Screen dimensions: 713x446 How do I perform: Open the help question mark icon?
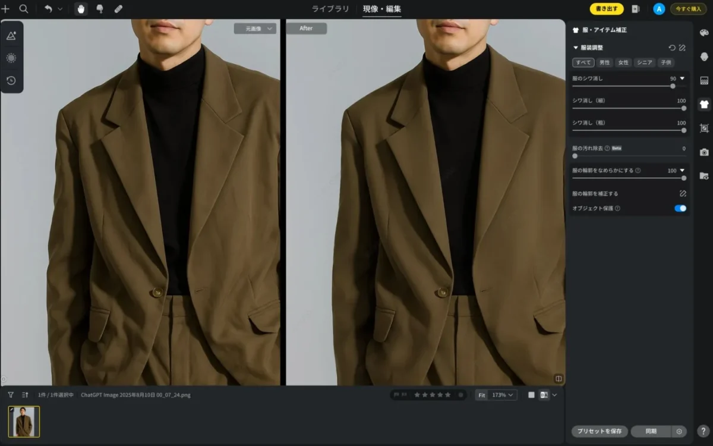(703, 431)
